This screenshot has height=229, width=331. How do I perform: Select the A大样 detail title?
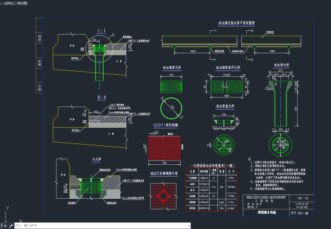point(97,159)
